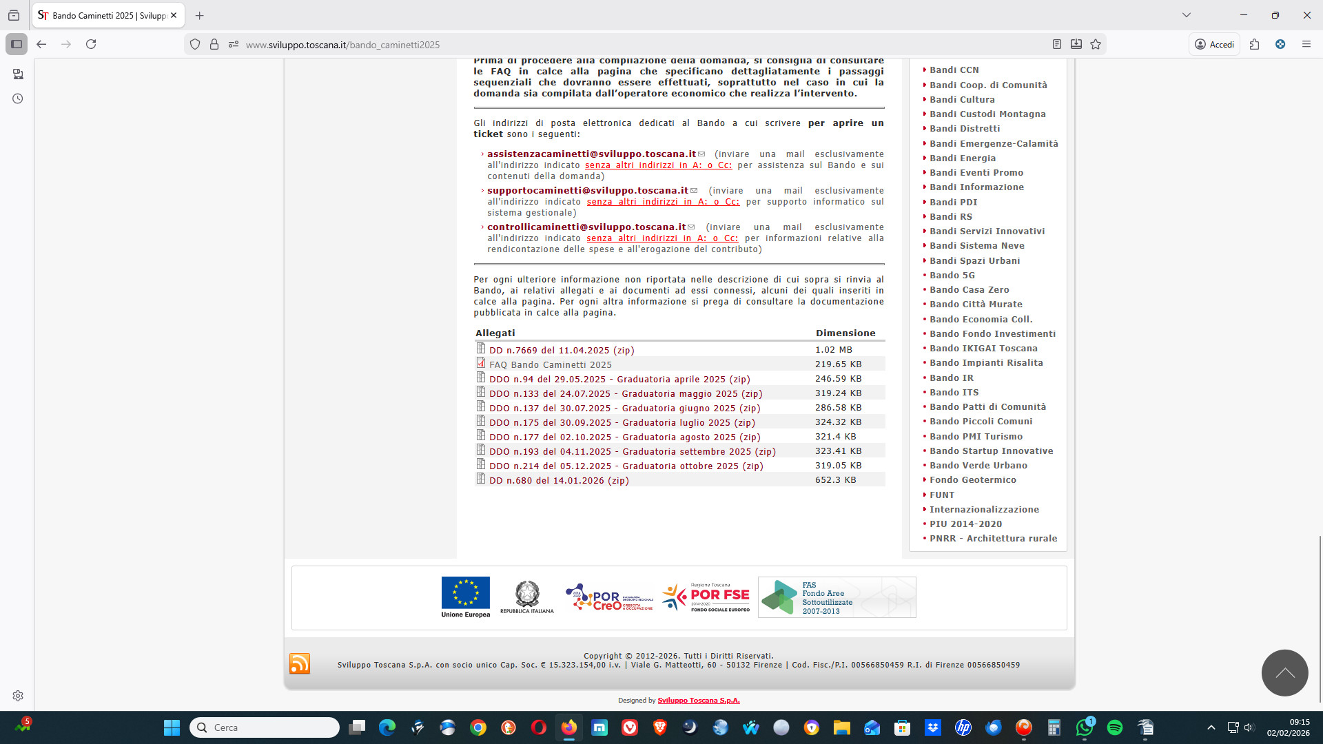Click the site security padlock icon

[214, 44]
